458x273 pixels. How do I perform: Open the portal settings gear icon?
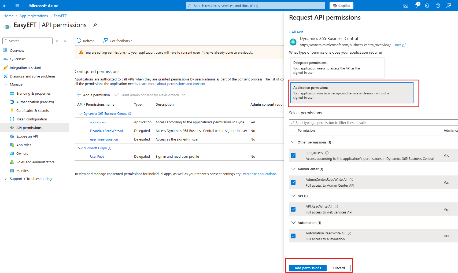tap(427, 6)
